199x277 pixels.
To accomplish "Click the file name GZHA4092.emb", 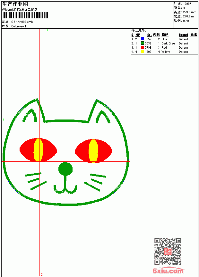I will click(22, 22).
